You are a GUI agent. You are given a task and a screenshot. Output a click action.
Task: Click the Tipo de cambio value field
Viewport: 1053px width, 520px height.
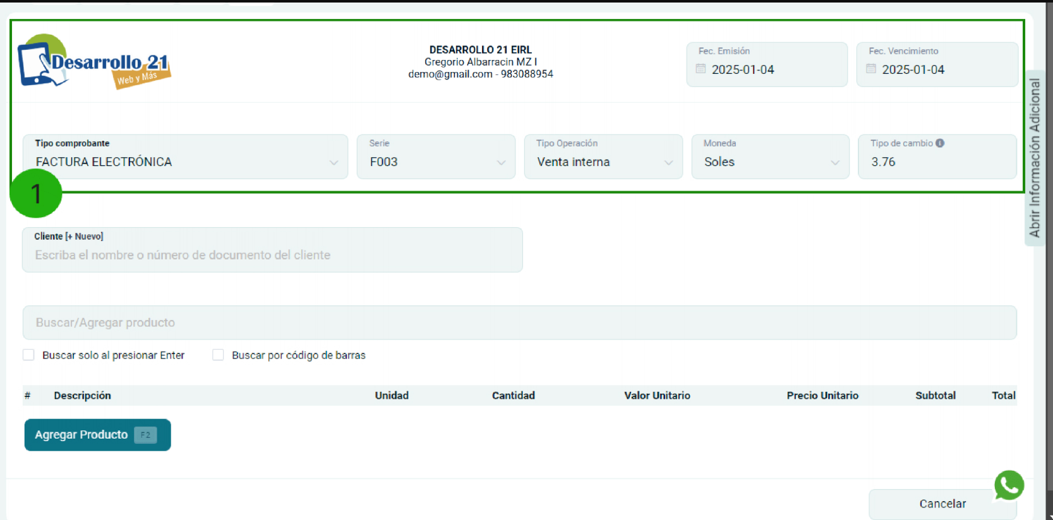pos(937,162)
